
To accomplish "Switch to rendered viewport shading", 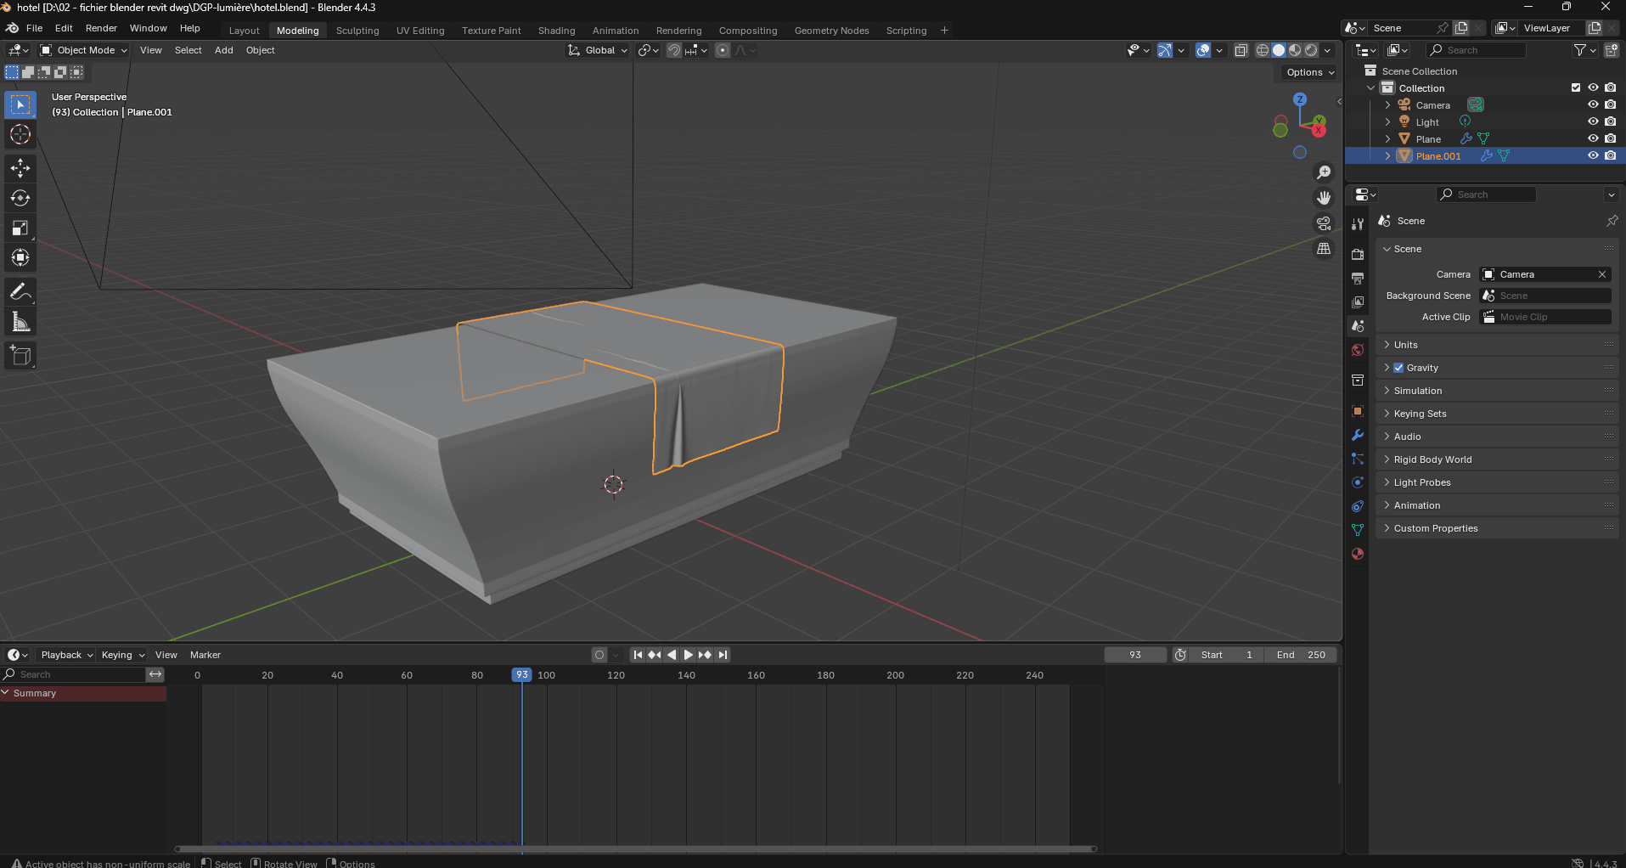I will pyautogui.click(x=1311, y=50).
